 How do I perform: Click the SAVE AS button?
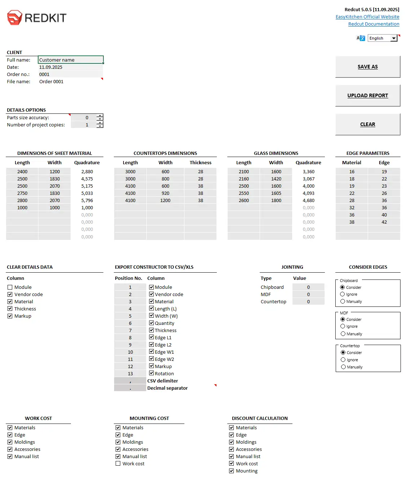tap(367, 67)
